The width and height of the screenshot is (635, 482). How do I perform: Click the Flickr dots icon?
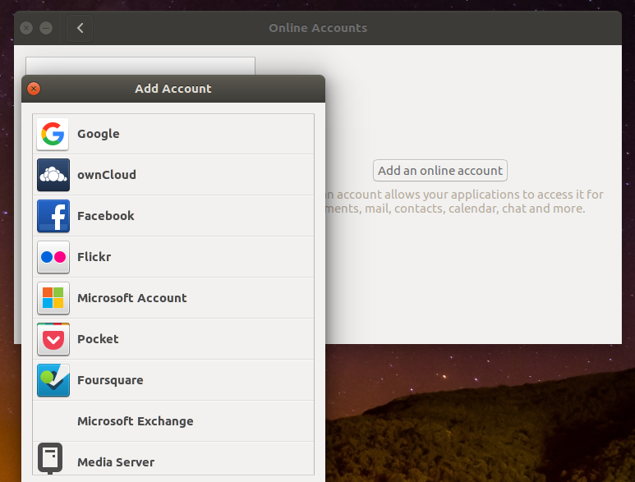53,257
